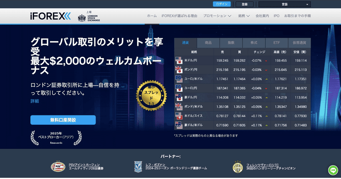Click the 米ドル/円 sell price 159.245
The width and height of the screenshot is (341, 179).
pyautogui.click(x=222, y=61)
